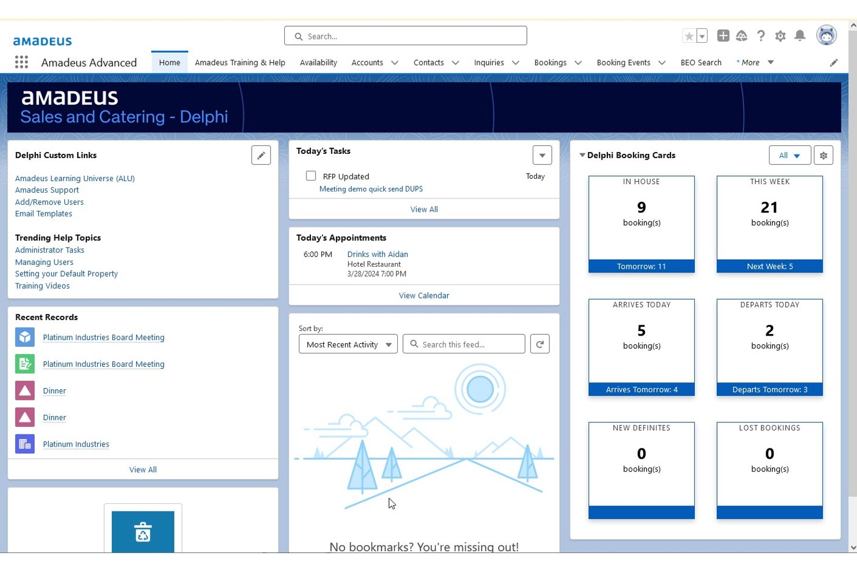The width and height of the screenshot is (857, 571).
Task: Click the favorites star icon
Action: point(689,36)
